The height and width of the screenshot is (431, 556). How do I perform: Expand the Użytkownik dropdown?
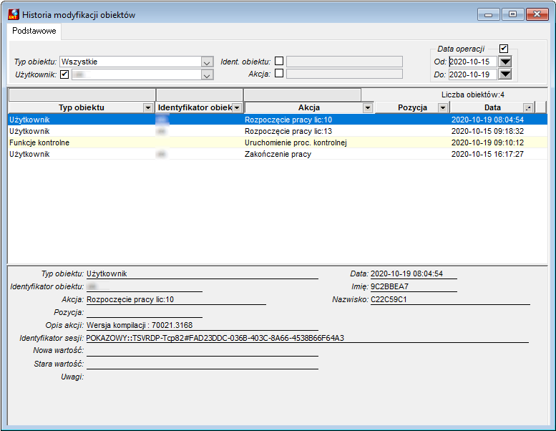[207, 75]
